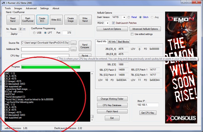
Task: Select LPT programming radio button
Action: click(x=45, y=33)
